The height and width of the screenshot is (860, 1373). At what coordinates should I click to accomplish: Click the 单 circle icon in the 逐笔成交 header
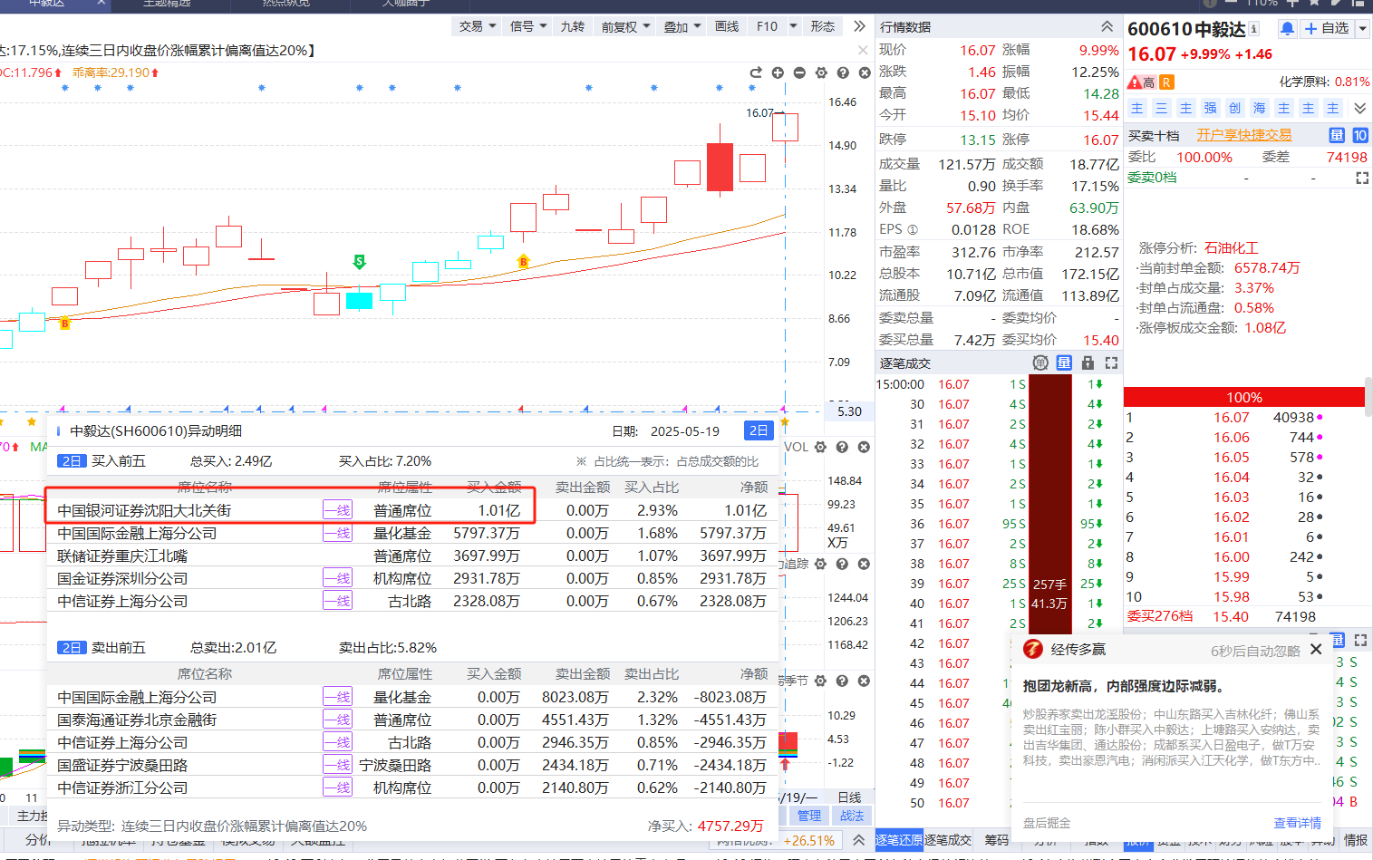pyautogui.click(x=1040, y=362)
